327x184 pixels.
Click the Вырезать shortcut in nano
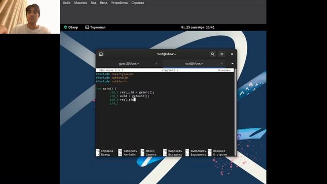173,151
